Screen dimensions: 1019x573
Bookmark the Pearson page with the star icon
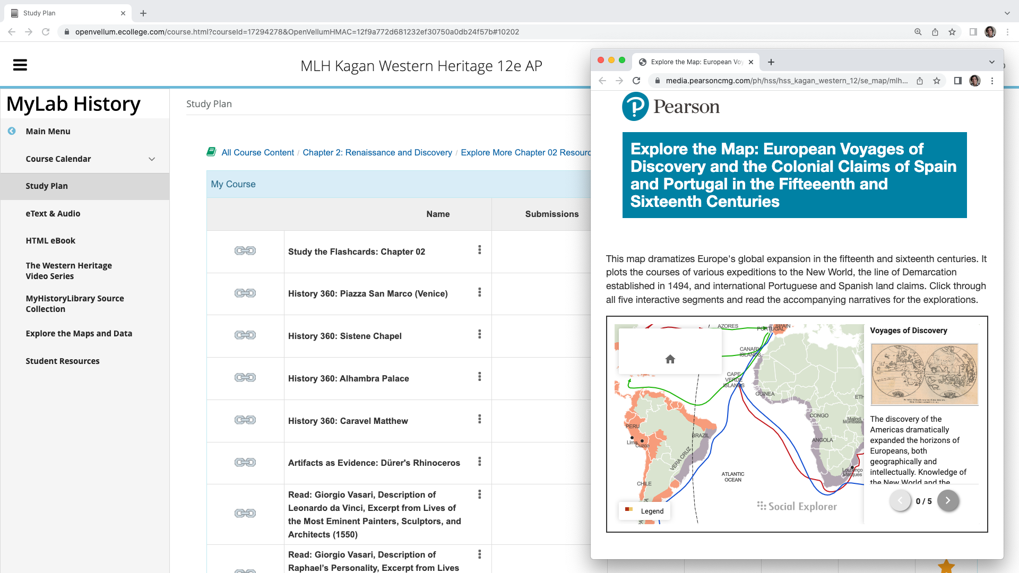pyautogui.click(x=937, y=81)
